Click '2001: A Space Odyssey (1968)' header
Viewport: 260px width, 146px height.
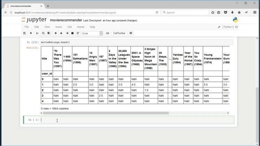click(x=137, y=58)
